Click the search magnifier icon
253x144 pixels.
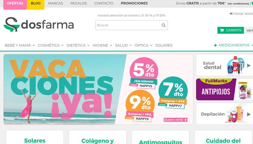163,25
